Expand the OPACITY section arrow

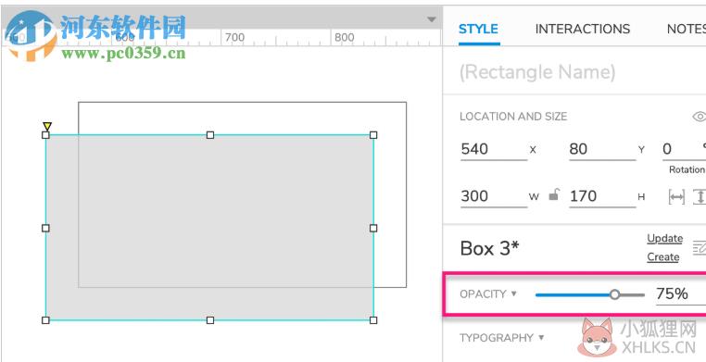(x=513, y=293)
